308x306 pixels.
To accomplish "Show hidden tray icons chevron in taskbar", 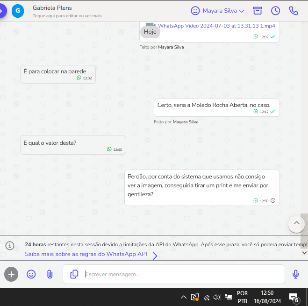I will tap(184, 297).
